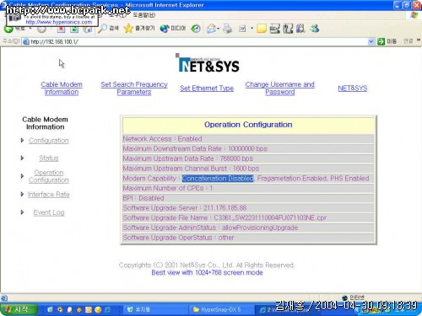Open Change Username and Password link

click(280, 88)
